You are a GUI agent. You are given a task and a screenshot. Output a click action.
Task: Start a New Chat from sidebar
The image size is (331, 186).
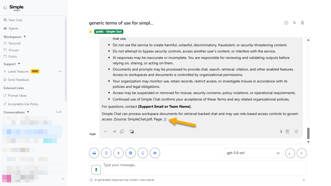13,20
